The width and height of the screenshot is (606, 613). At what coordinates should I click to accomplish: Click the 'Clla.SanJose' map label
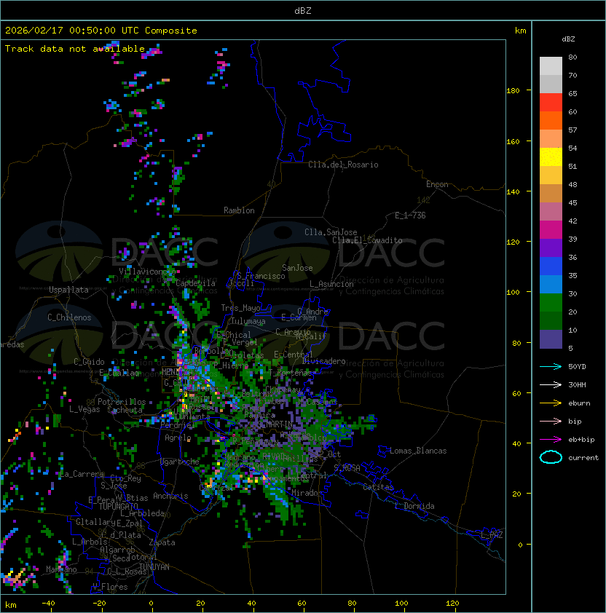pyautogui.click(x=331, y=233)
